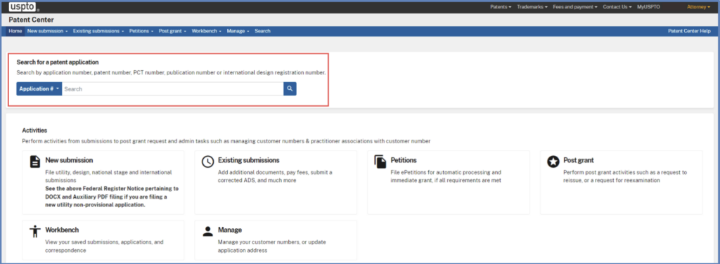720x264 pixels.
Task: Open the Existing submissions card title
Action: tap(248, 160)
